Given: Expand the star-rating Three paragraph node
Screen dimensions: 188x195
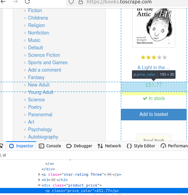Looking at the screenshot, I should (39, 174).
